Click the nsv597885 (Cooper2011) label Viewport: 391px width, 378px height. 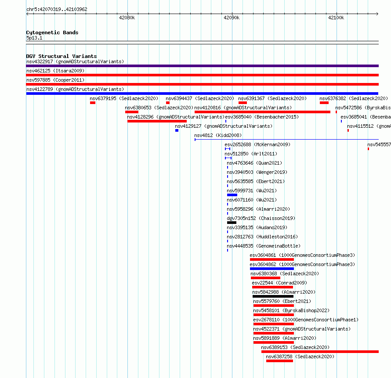coord(55,80)
